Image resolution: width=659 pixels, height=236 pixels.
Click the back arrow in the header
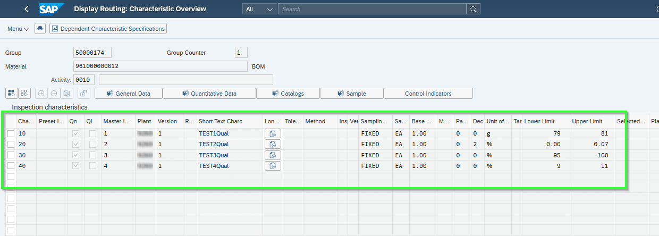(27, 9)
